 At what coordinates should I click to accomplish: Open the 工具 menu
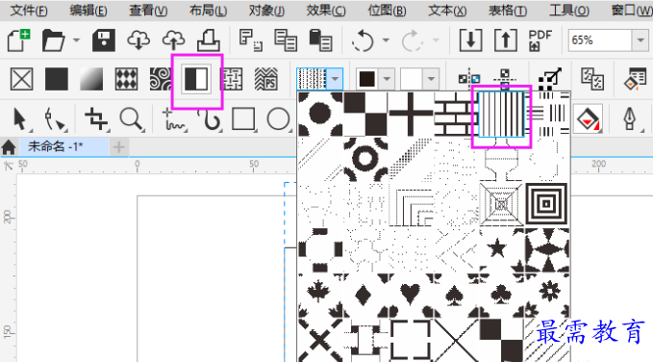click(x=569, y=10)
